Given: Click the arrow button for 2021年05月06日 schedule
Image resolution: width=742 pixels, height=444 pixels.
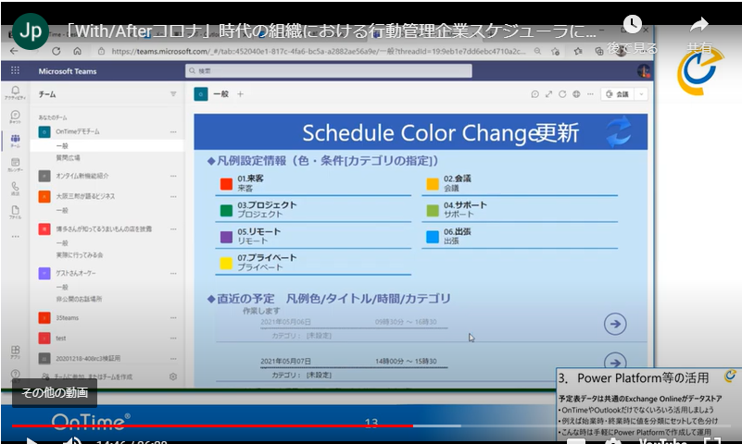Looking at the screenshot, I should (615, 324).
